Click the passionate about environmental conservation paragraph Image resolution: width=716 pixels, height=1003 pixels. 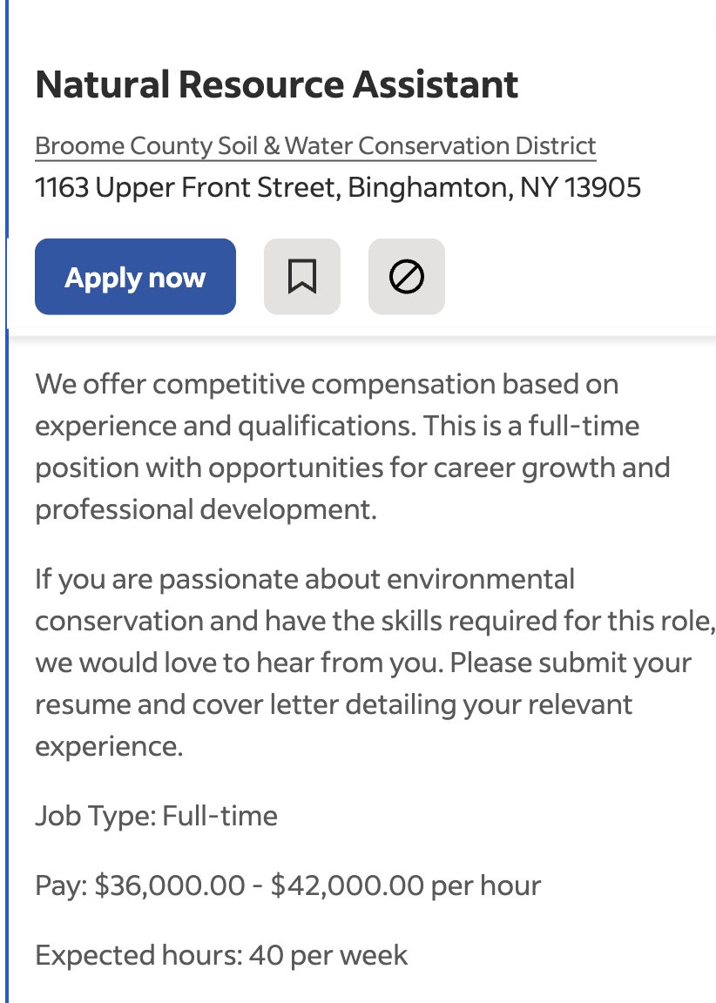pyautogui.click(x=375, y=662)
